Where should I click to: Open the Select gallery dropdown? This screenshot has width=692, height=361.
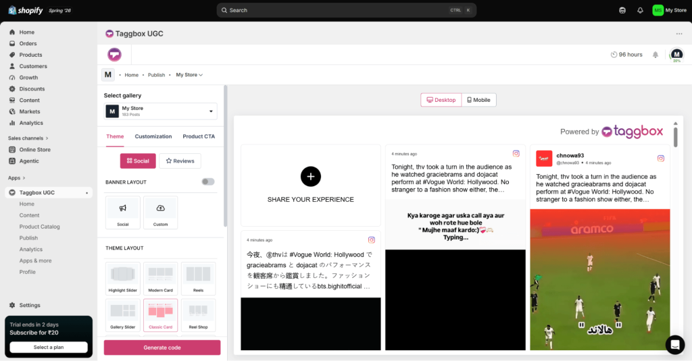pos(161,111)
